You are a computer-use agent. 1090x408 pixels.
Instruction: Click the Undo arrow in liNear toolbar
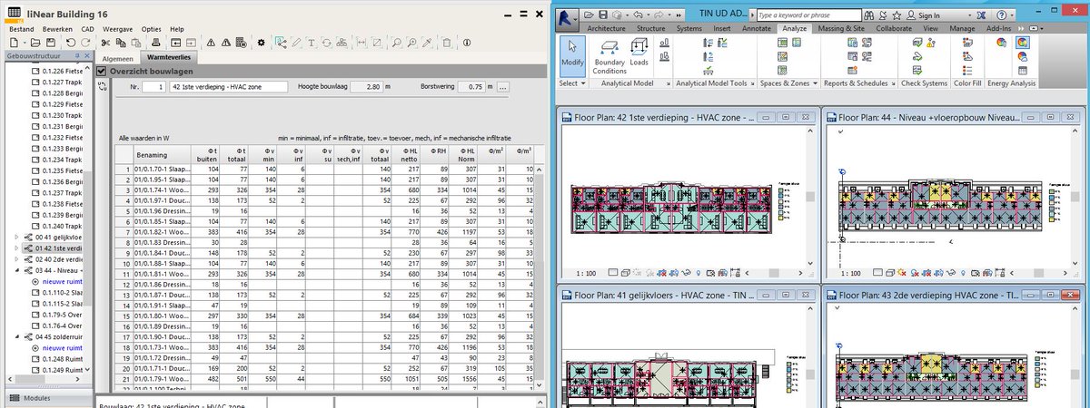click(x=70, y=43)
